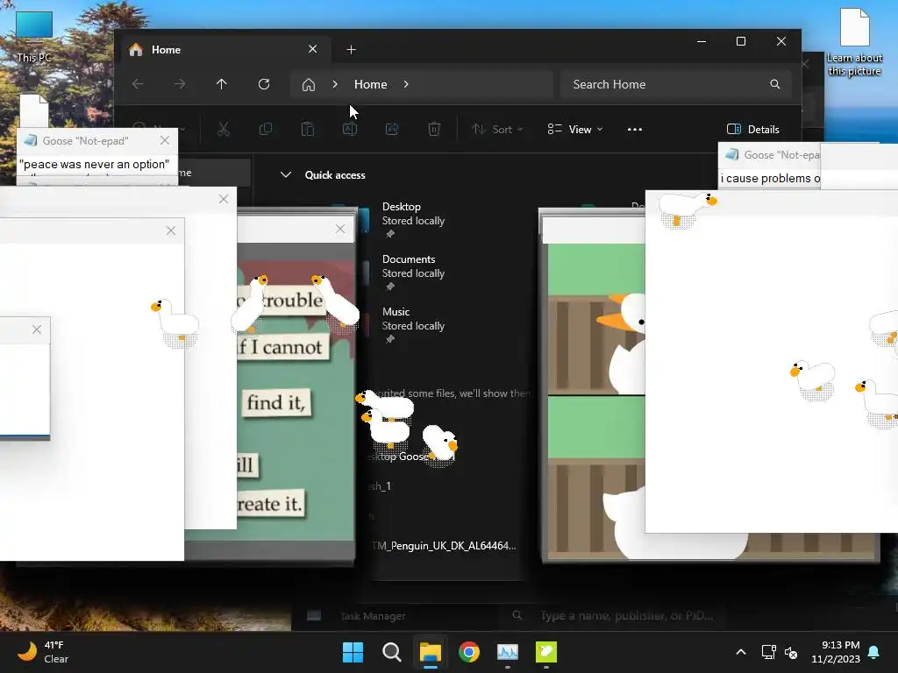
Task: Click the Forward arrow in File Explorer
Action: click(x=180, y=84)
